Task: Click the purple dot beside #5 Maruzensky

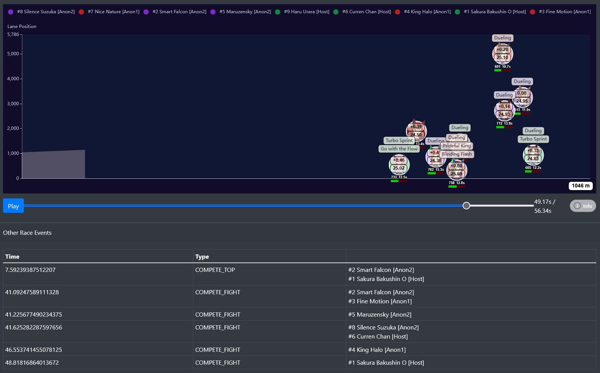Action: tap(213, 12)
